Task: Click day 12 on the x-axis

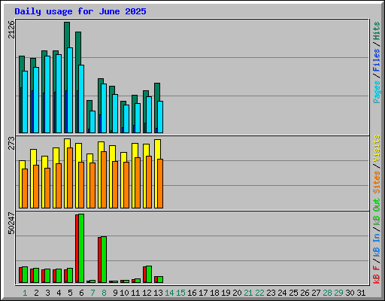Action: click(x=147, y=293)
